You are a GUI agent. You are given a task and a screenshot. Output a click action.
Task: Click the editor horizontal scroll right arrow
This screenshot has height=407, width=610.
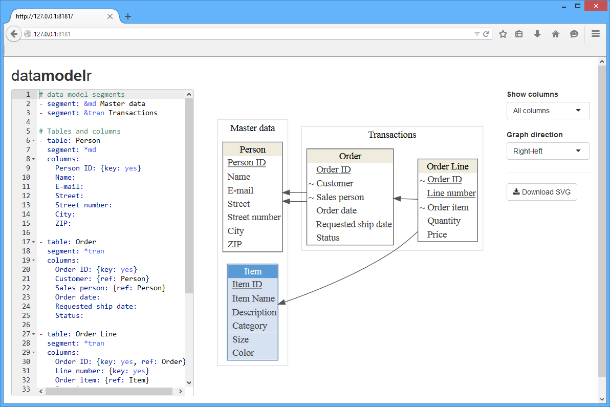181,392
